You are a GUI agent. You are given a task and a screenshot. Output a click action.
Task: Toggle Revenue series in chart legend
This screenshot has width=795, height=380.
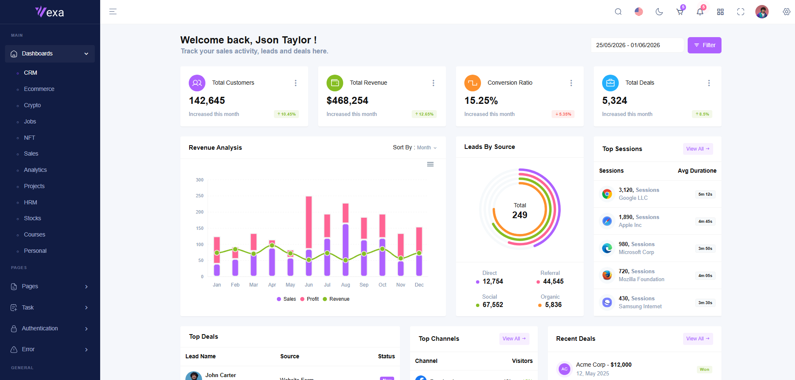coord(336,299)
